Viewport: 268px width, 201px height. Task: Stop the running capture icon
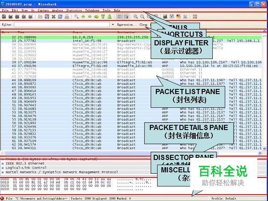(24, 17)
